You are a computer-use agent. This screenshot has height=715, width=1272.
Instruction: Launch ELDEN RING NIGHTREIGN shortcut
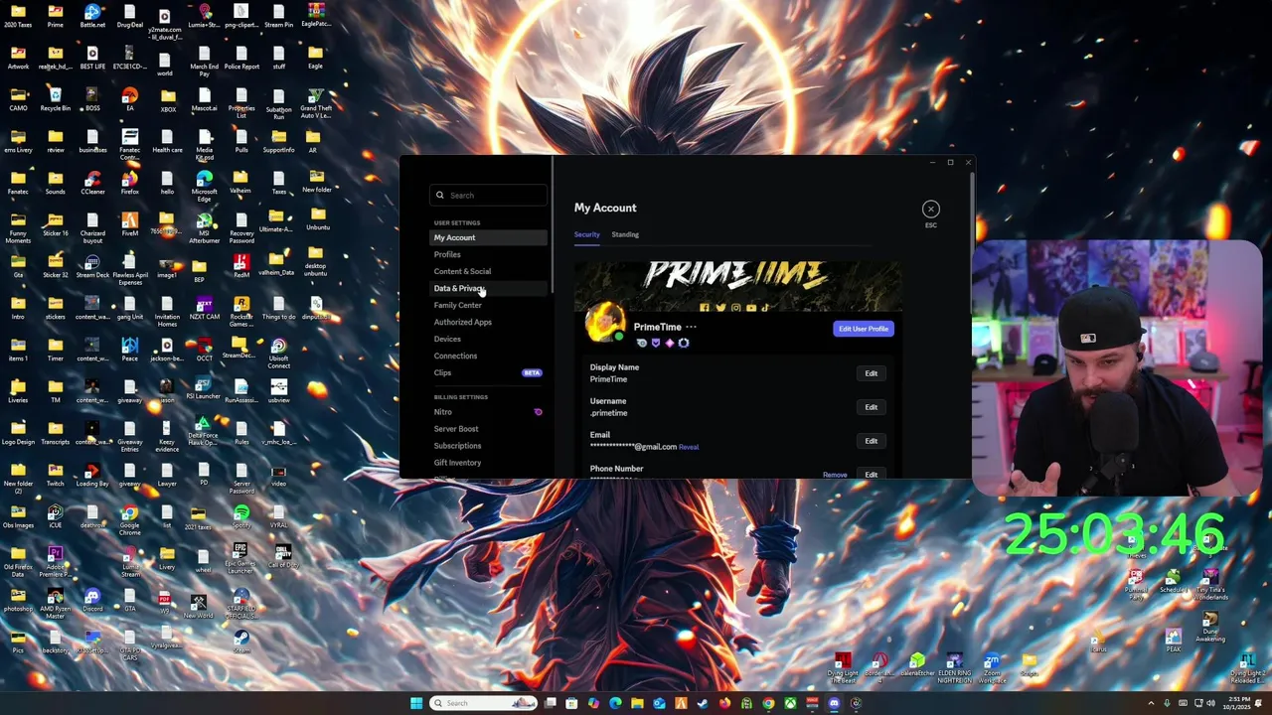click(953, 667)
